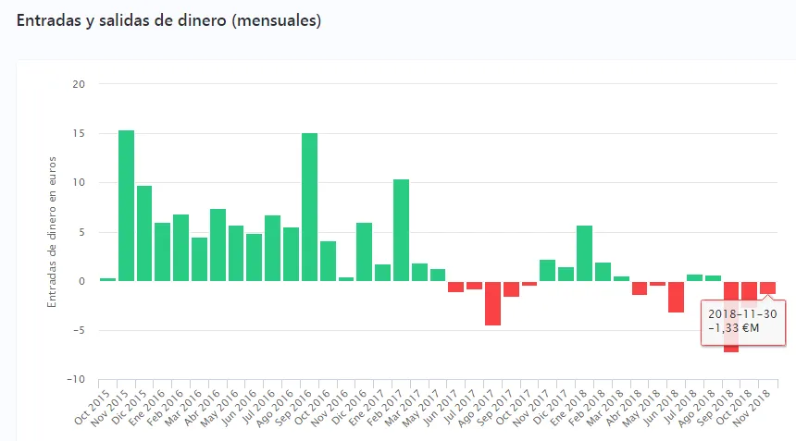
Task: Click the -10 value on the y-axis
Action: coord(75,379)
